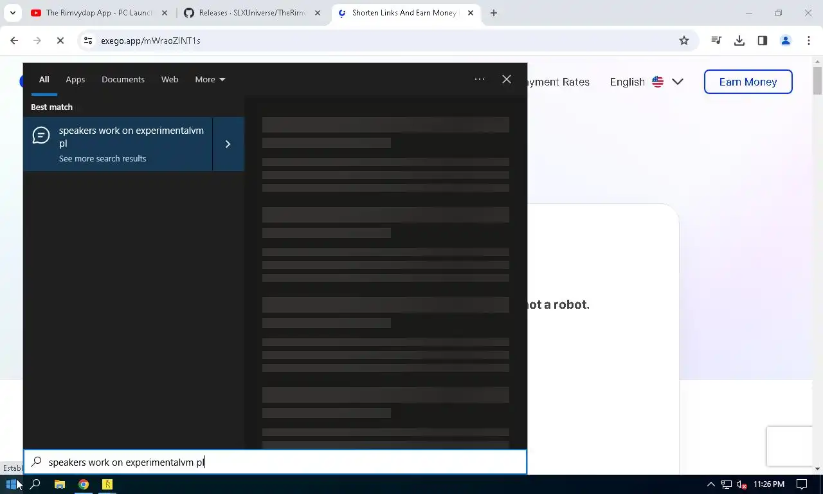This screenshot has width=823, height=494.
Task: Click the Windows Start button
Action: (x=12, y=484)
